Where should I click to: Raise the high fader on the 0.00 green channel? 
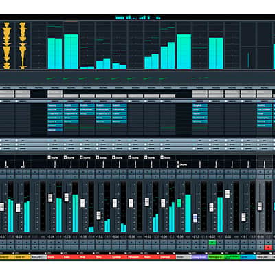point(228,194)
